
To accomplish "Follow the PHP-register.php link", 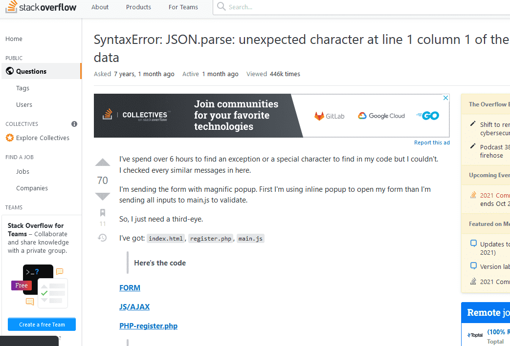I will pos(148,326).
